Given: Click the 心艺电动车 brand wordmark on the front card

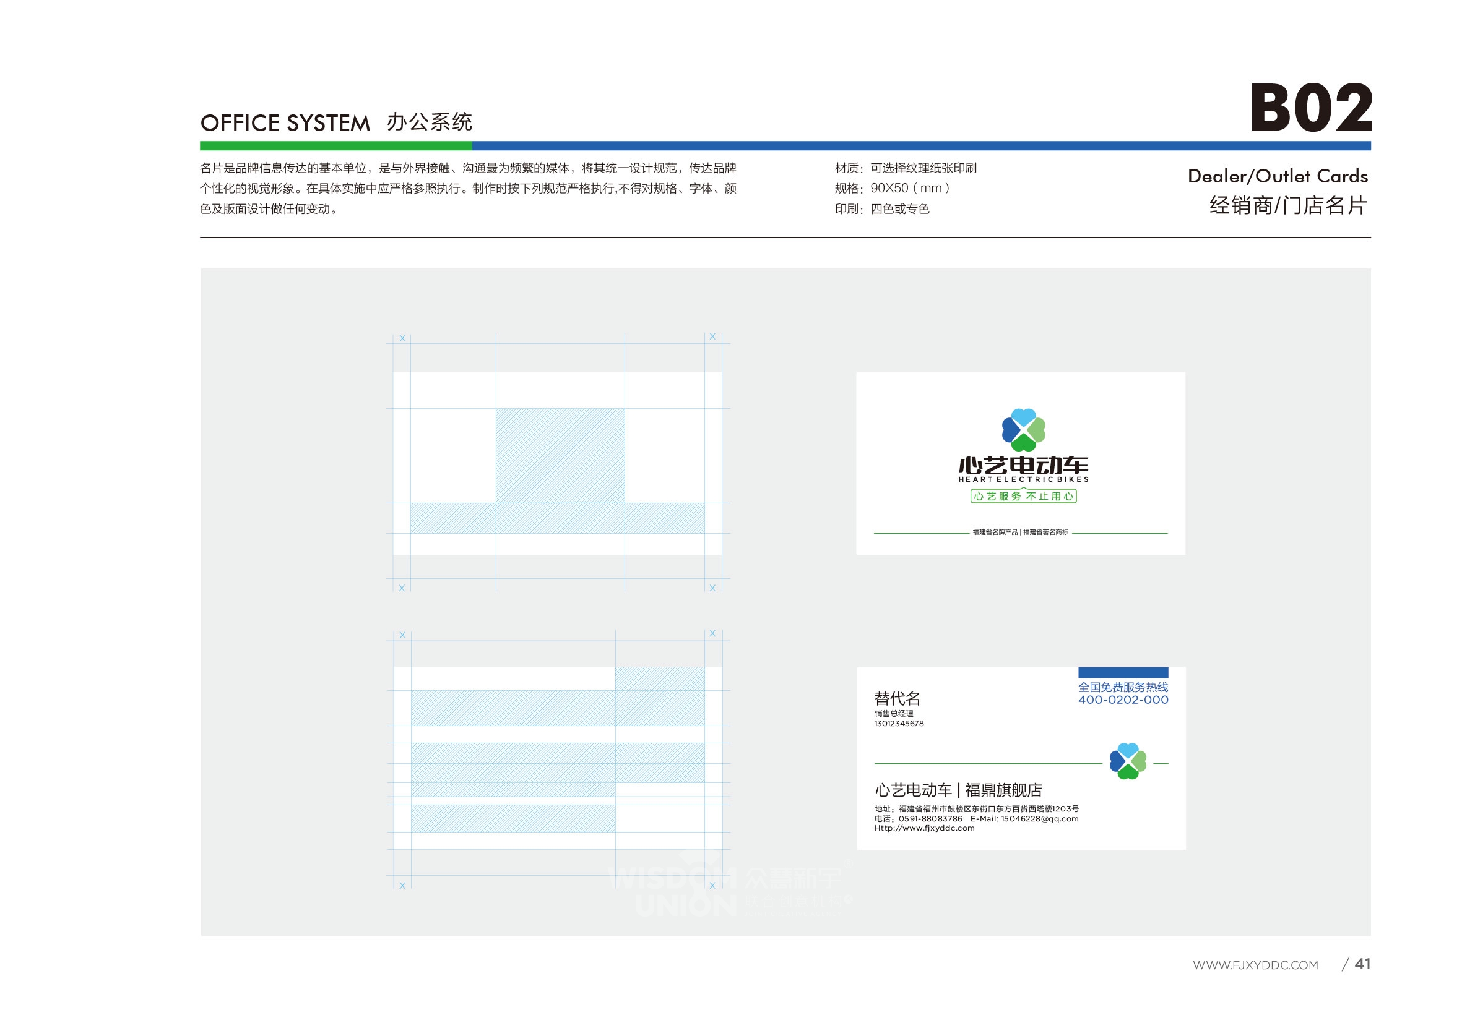Looking at the screenshot, I should pos(1023,467).
